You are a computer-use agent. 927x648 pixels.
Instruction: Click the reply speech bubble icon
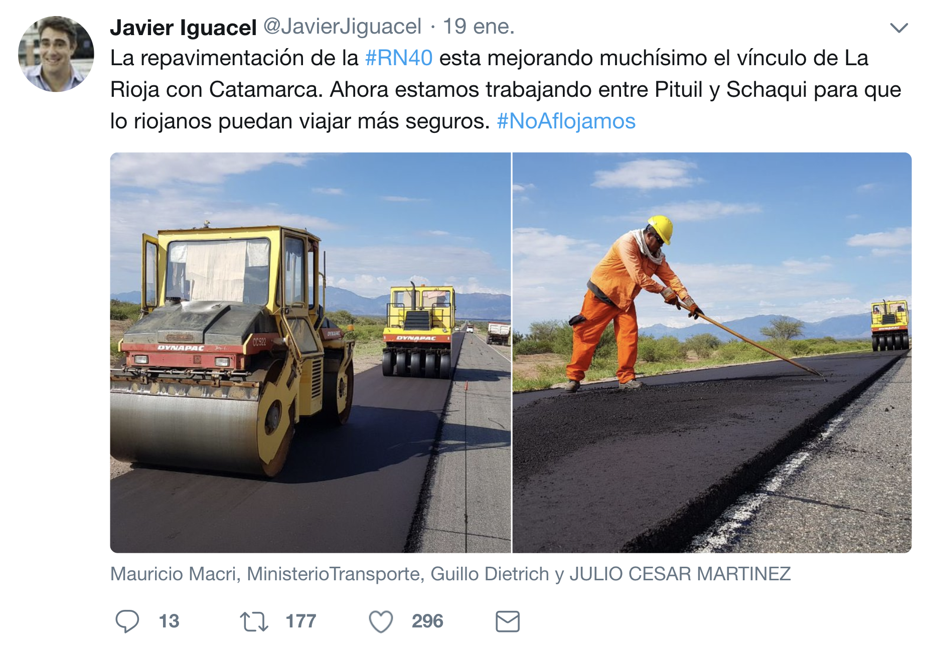pos(127,621)
